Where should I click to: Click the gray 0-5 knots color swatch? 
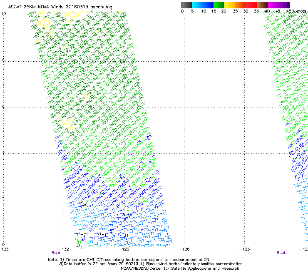[186, 5]
